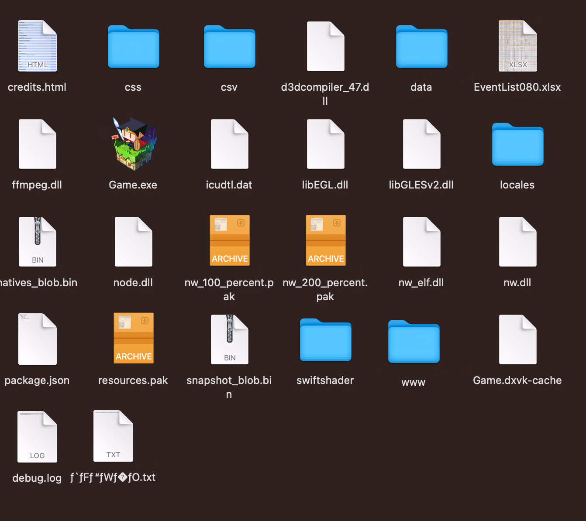Click the debug.log file icon
Screen dimensions: 586x521
pos(38,437)
